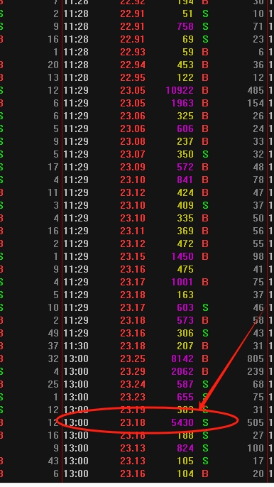Select the 11:29 time in the 10922 row

coord(76,90)
